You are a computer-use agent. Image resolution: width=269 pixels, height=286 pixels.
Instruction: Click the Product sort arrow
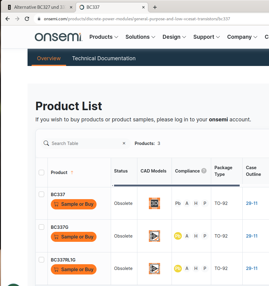point(72,173)
